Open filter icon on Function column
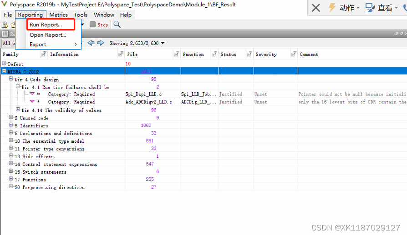Image resolution: width=407 pixels, height=235 pixels. (214, 54)
